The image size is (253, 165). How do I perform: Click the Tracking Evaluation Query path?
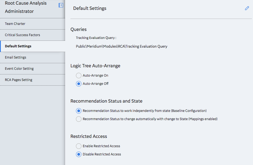pyautogui.click(x=122, y=47)
